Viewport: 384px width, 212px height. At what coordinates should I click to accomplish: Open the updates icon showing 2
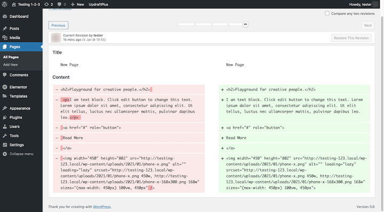(46, 4)
